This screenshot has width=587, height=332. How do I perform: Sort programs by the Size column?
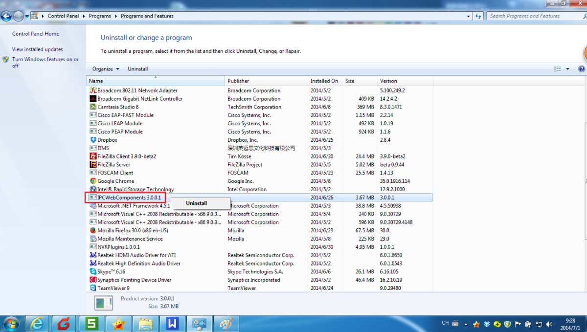[x=360, y=81]
